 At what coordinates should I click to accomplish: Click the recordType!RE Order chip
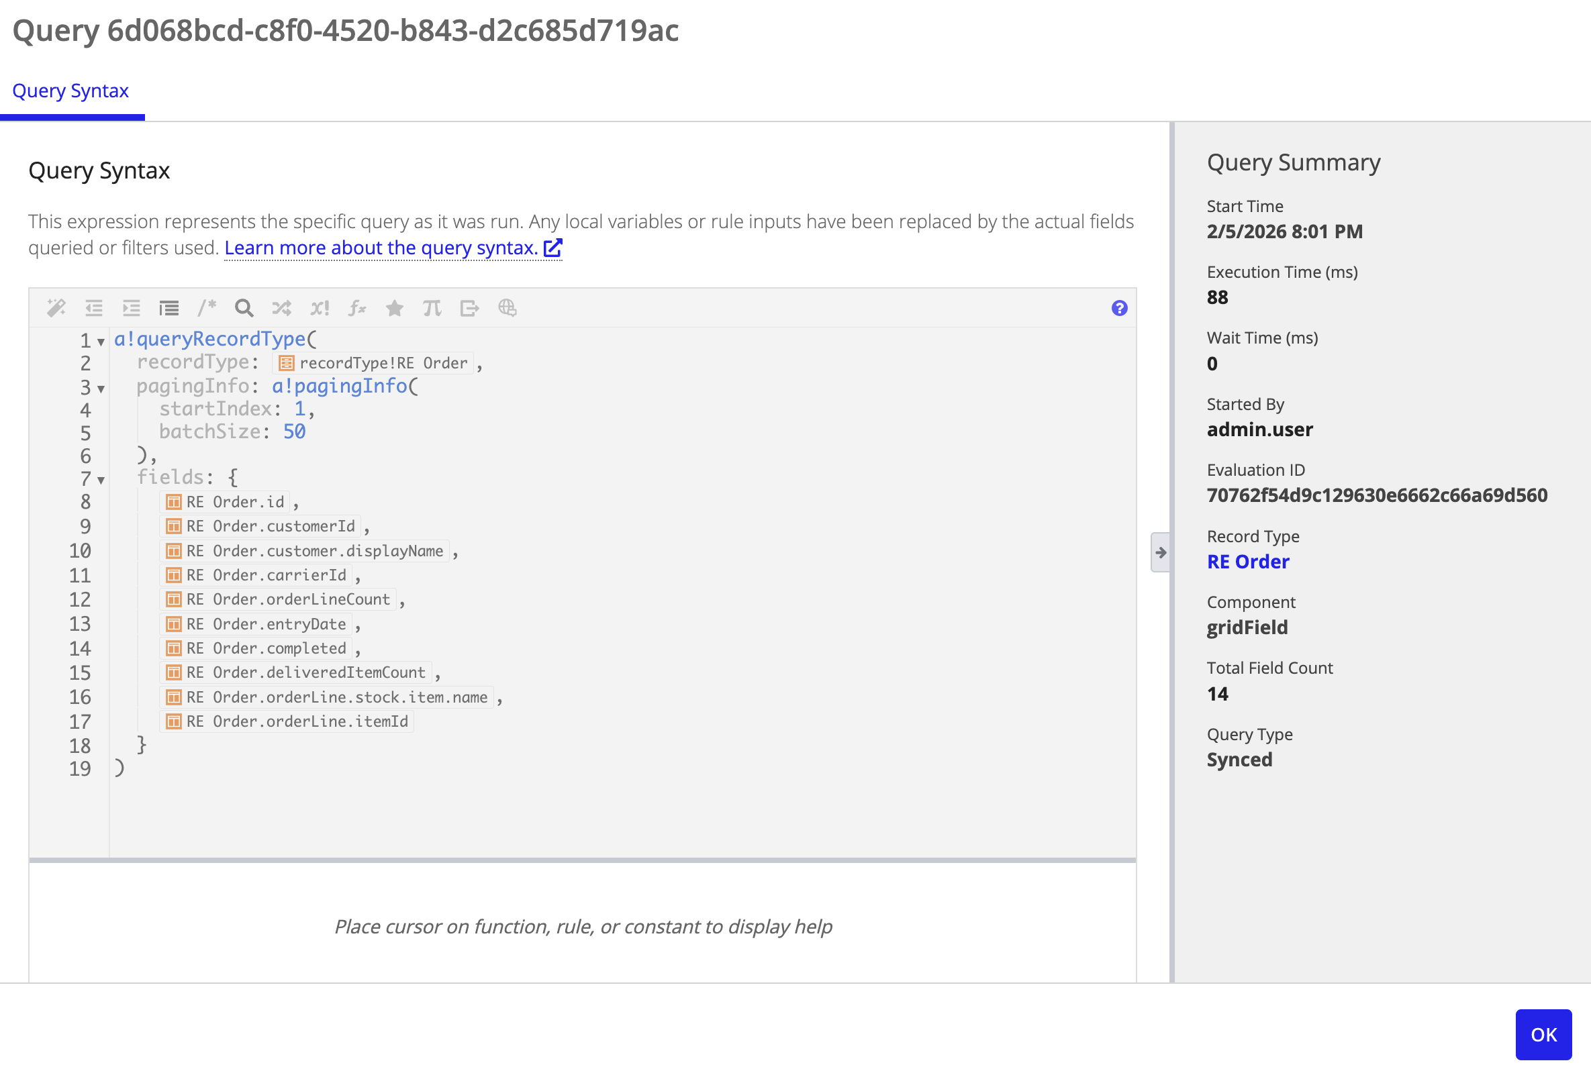[373, 364]
